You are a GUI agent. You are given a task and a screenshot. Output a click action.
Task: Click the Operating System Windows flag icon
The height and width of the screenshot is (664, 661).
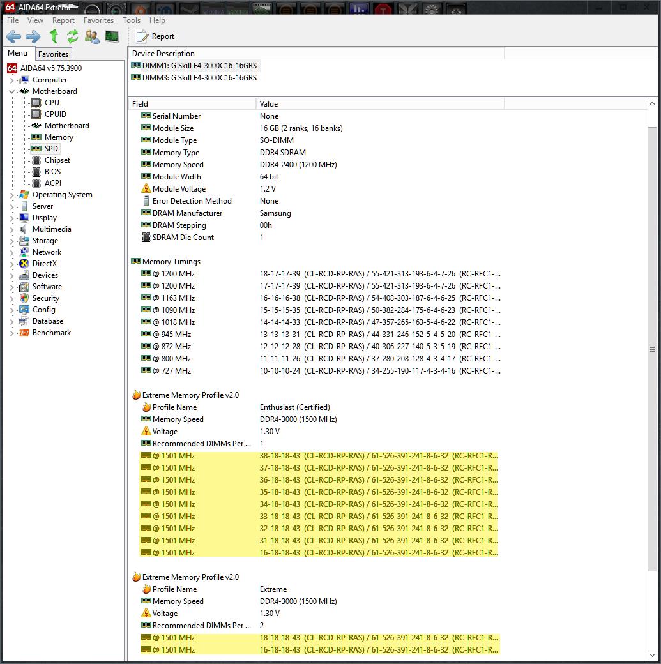tap(24, 194)
